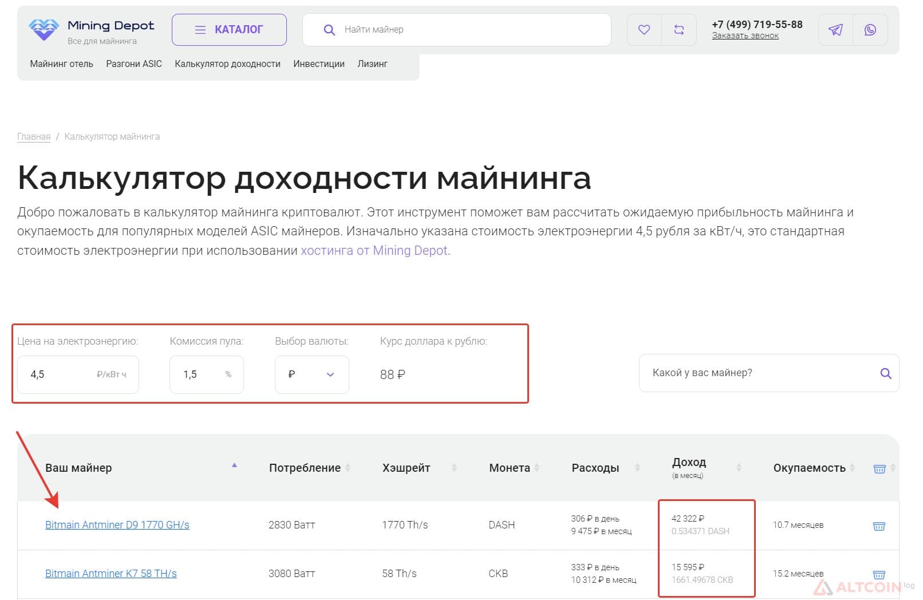Click the Mining Depot diamond logo

(x=44, y=29)
